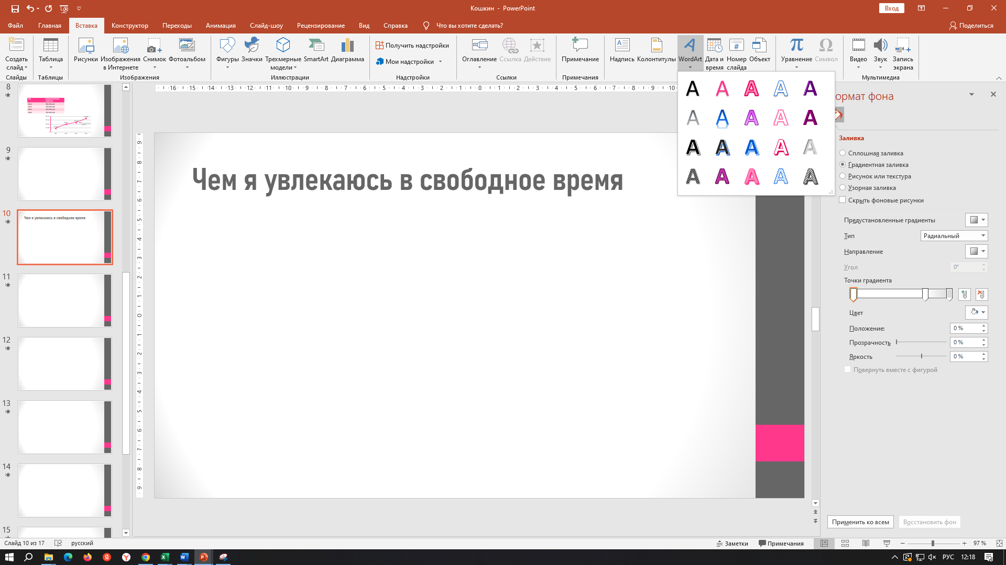Select slide 8 thumbnail with chart

[x=65, y=111]
